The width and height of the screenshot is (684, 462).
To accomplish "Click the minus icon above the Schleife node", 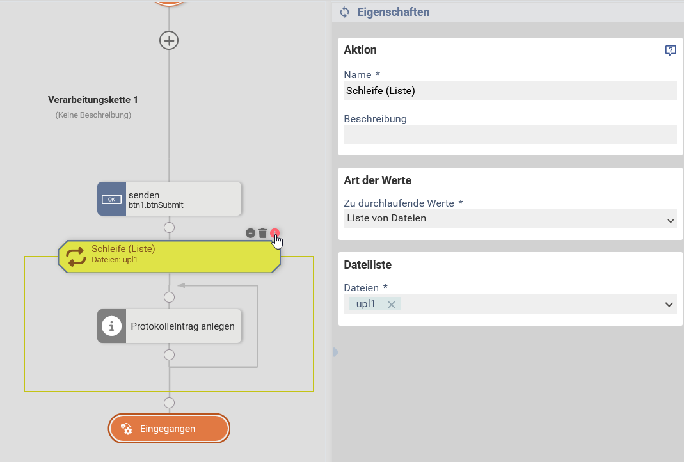I will 250,233.
